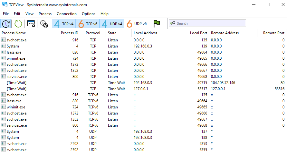Click icon of services.exe TCPv6 row
287x153 pixels.
3,125
